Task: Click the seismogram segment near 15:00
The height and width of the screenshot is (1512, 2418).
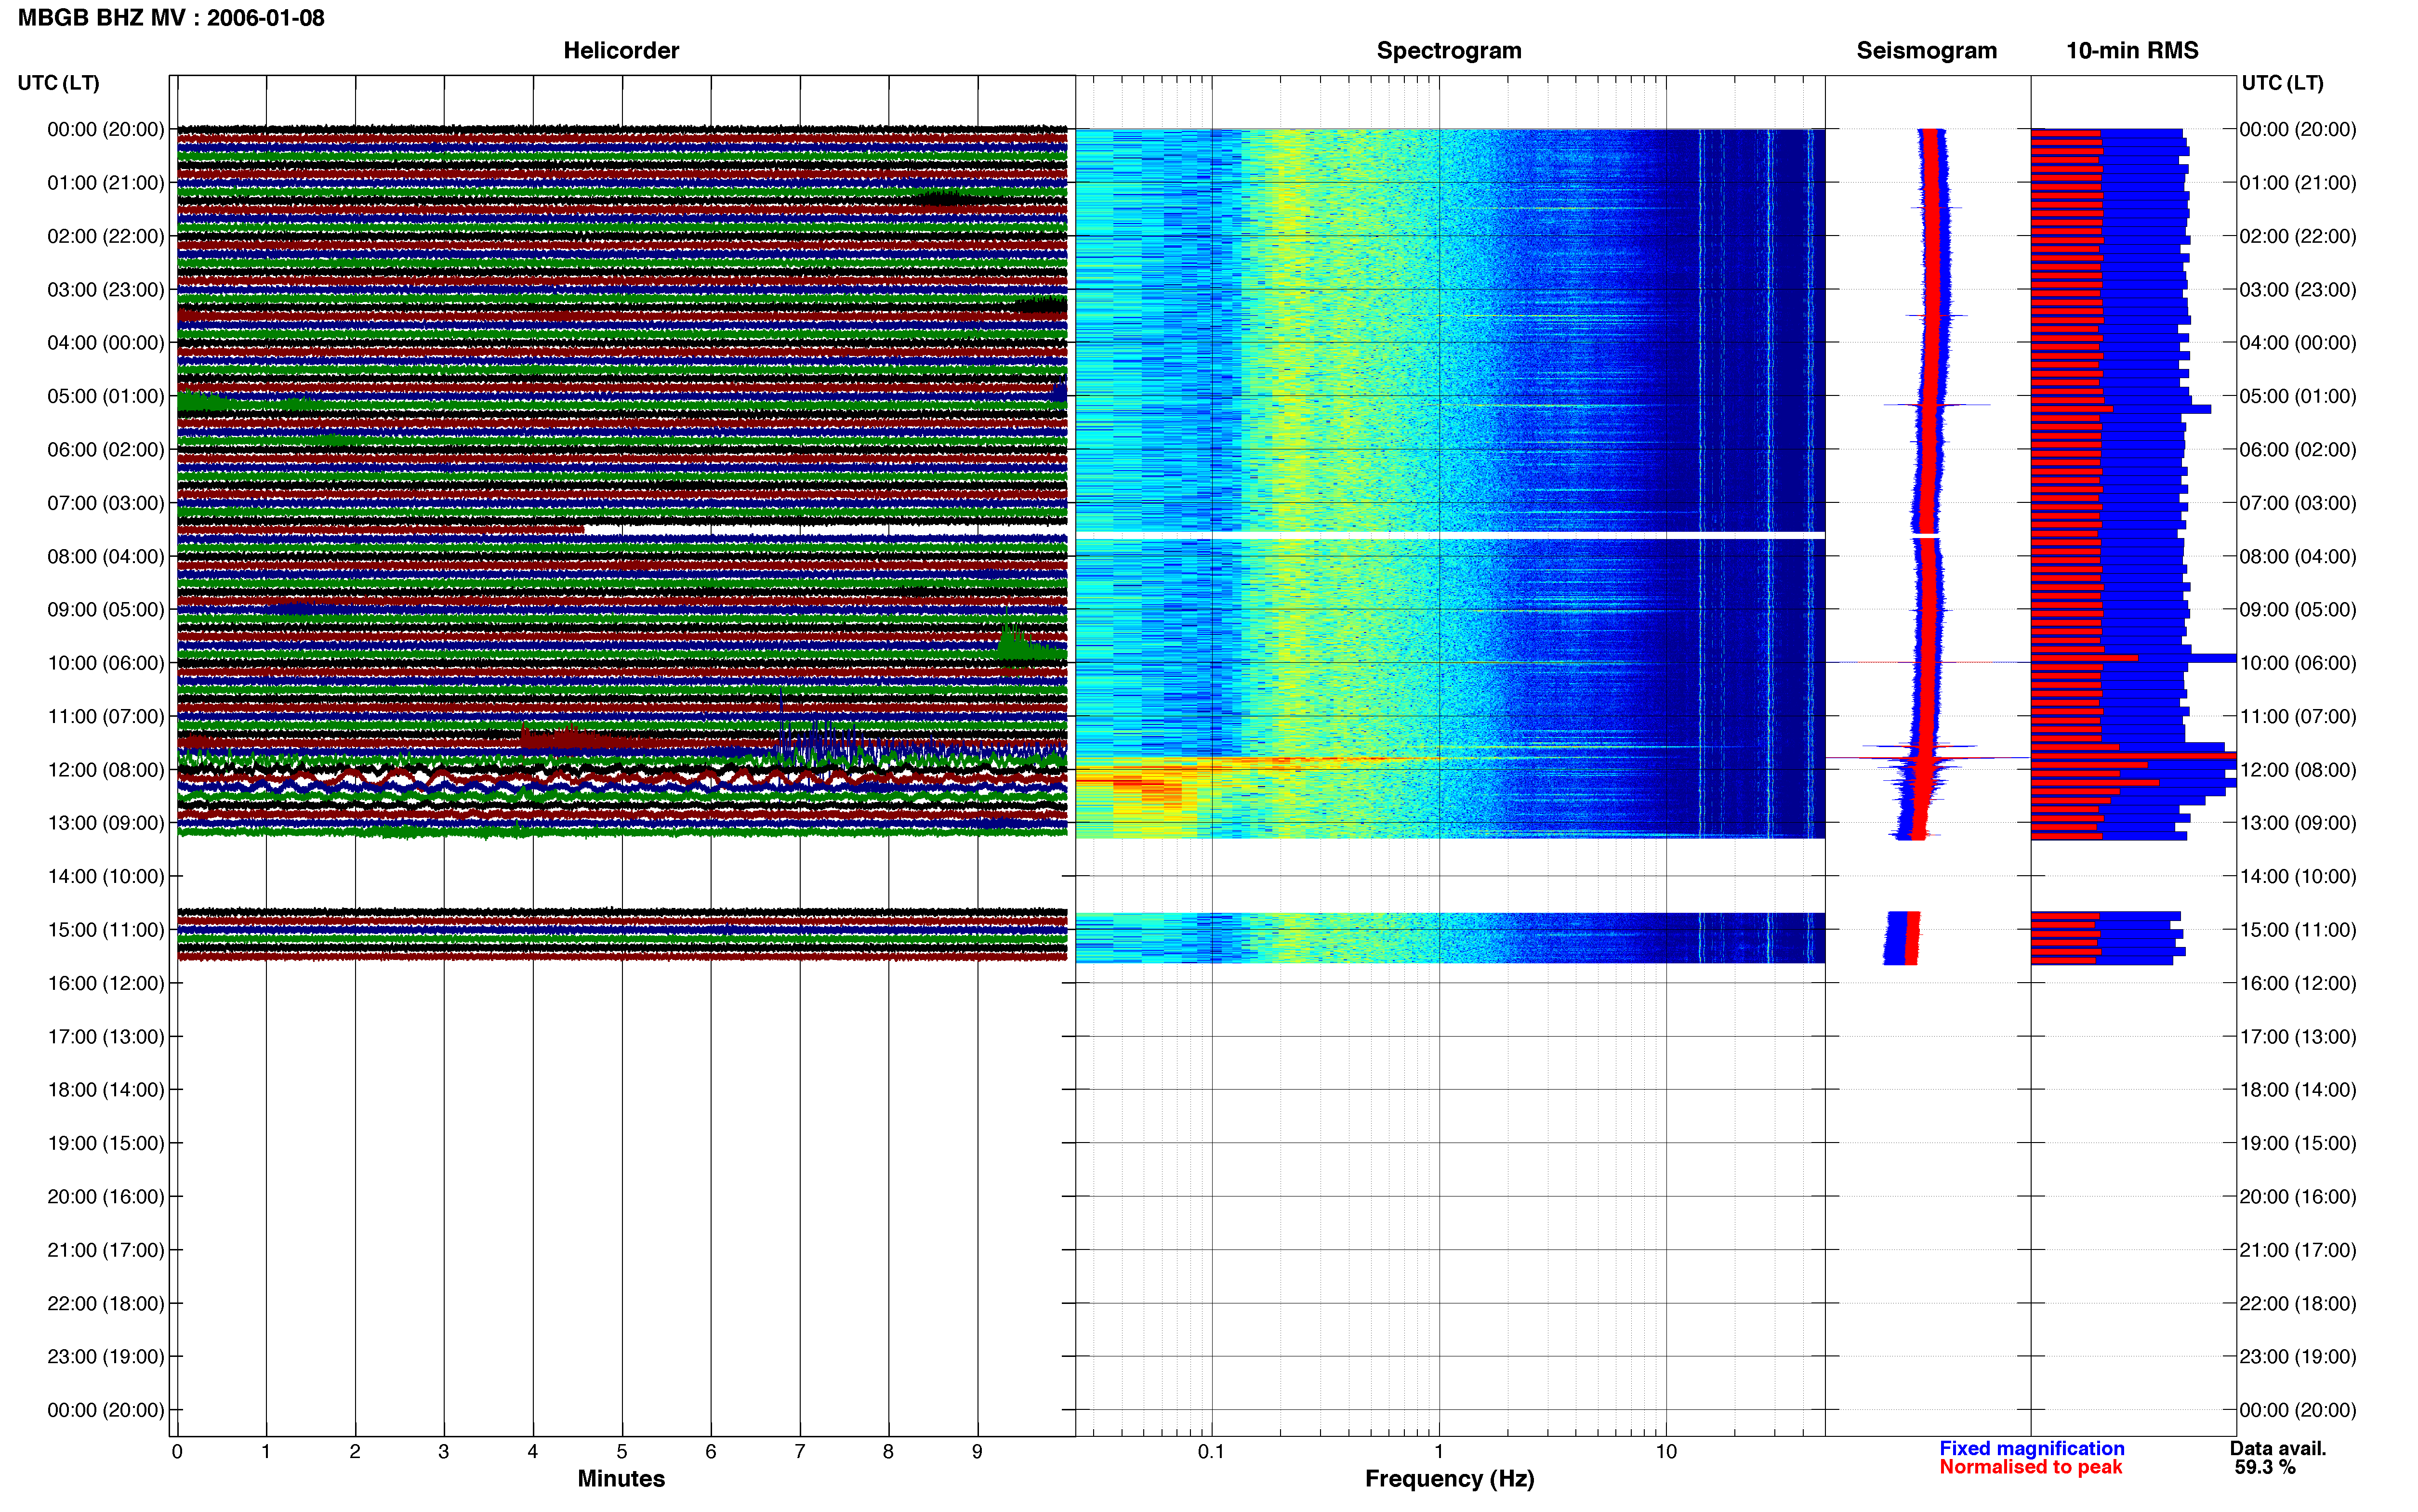Action: click(x=1902, y=938)
